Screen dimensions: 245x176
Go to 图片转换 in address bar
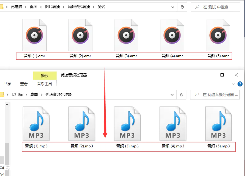point(52,7)
